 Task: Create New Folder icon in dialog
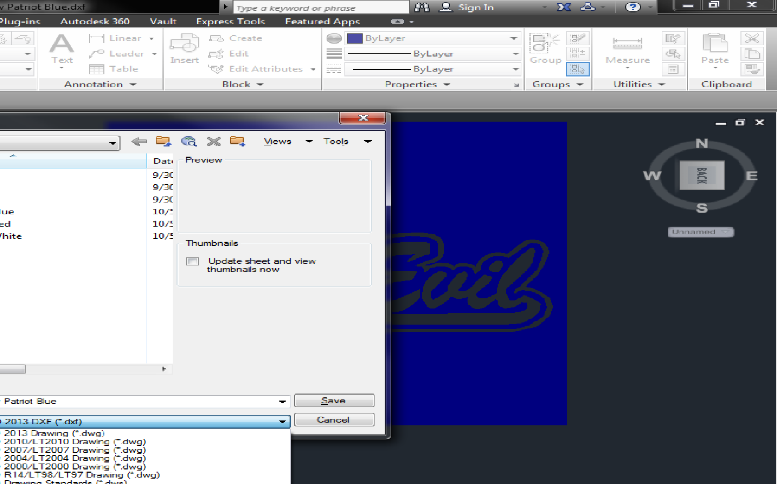(237, 142)
